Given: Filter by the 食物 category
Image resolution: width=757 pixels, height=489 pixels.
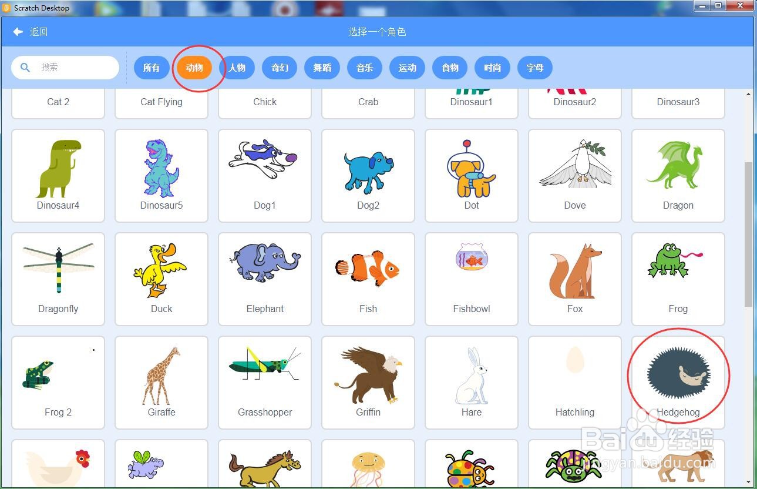Looking at the screenshot, I should (x=450, y=68).
